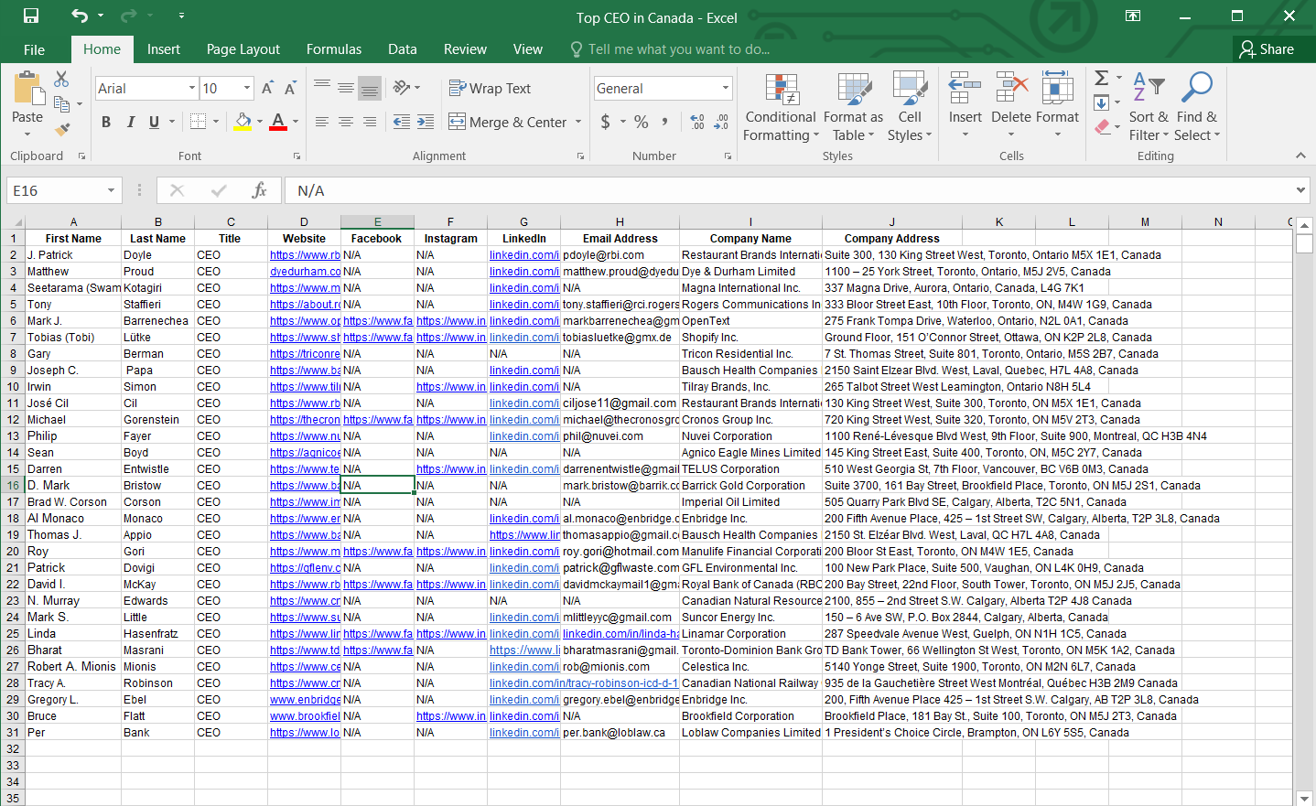Expand the General number format dropdown
The image size is (1316, 806).
click(726, 89)
